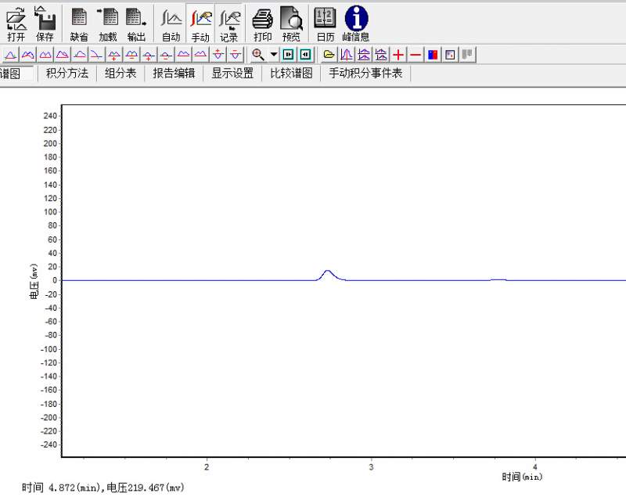Image resolution: width=626 pixels, height=497 pixels.
Task: Click the single peak with axis icon
Action: pyautogui.click(x=347, y=55)
